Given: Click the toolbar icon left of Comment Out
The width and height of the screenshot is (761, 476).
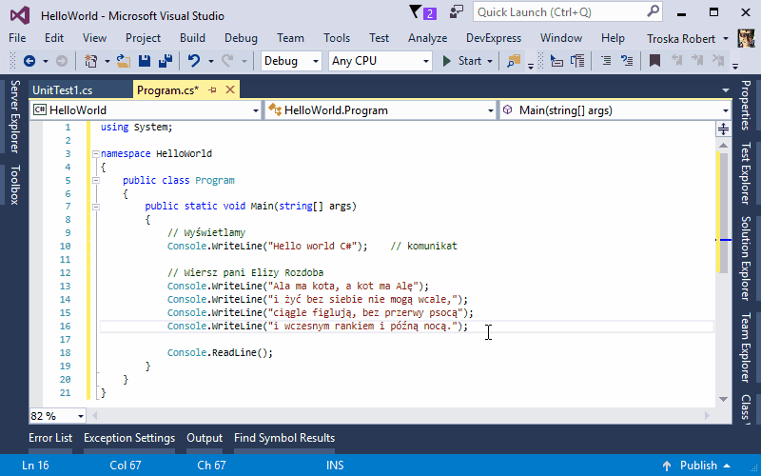Looking at the screenshot, I should pyautogui.click(x=577, y=61).
